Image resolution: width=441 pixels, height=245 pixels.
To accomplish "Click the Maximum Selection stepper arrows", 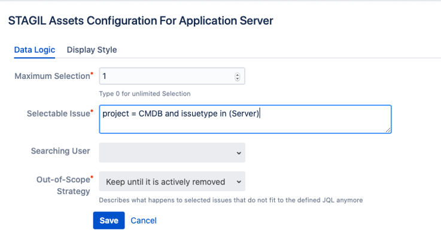I will point(238,76).
